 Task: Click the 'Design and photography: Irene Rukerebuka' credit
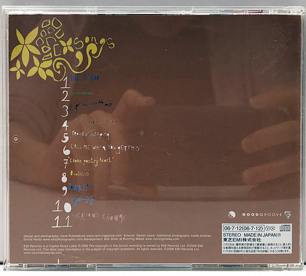[55, 236]
